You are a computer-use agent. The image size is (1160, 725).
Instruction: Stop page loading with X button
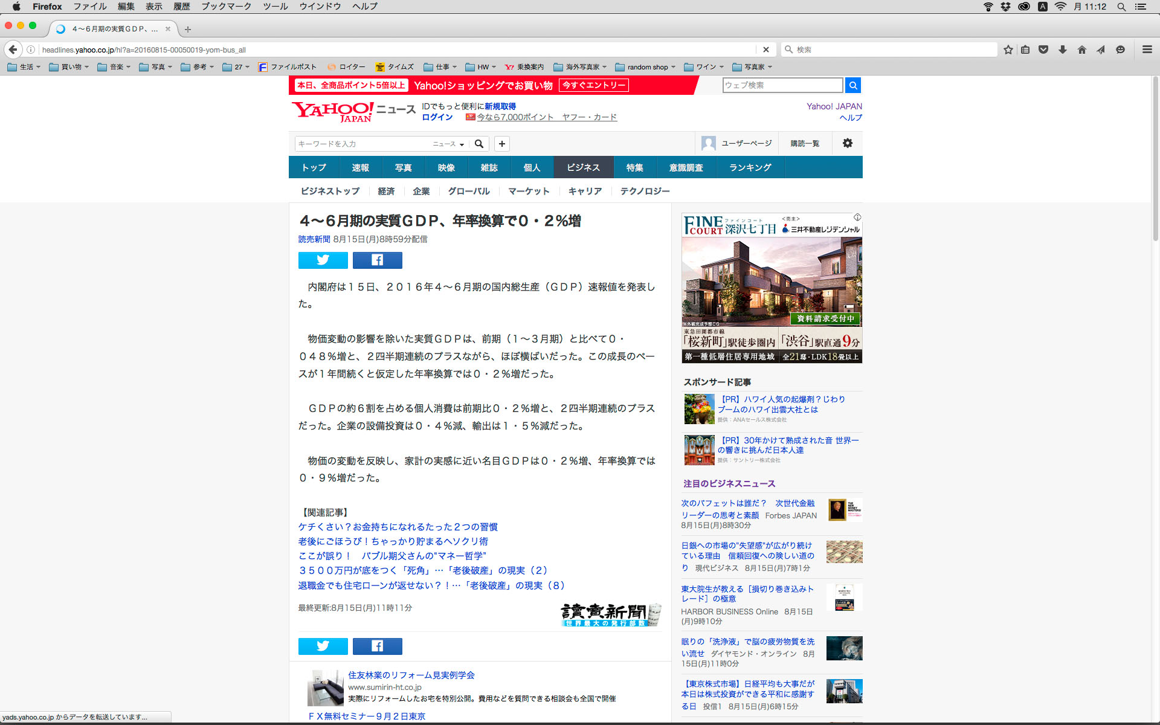coord(765,50)
